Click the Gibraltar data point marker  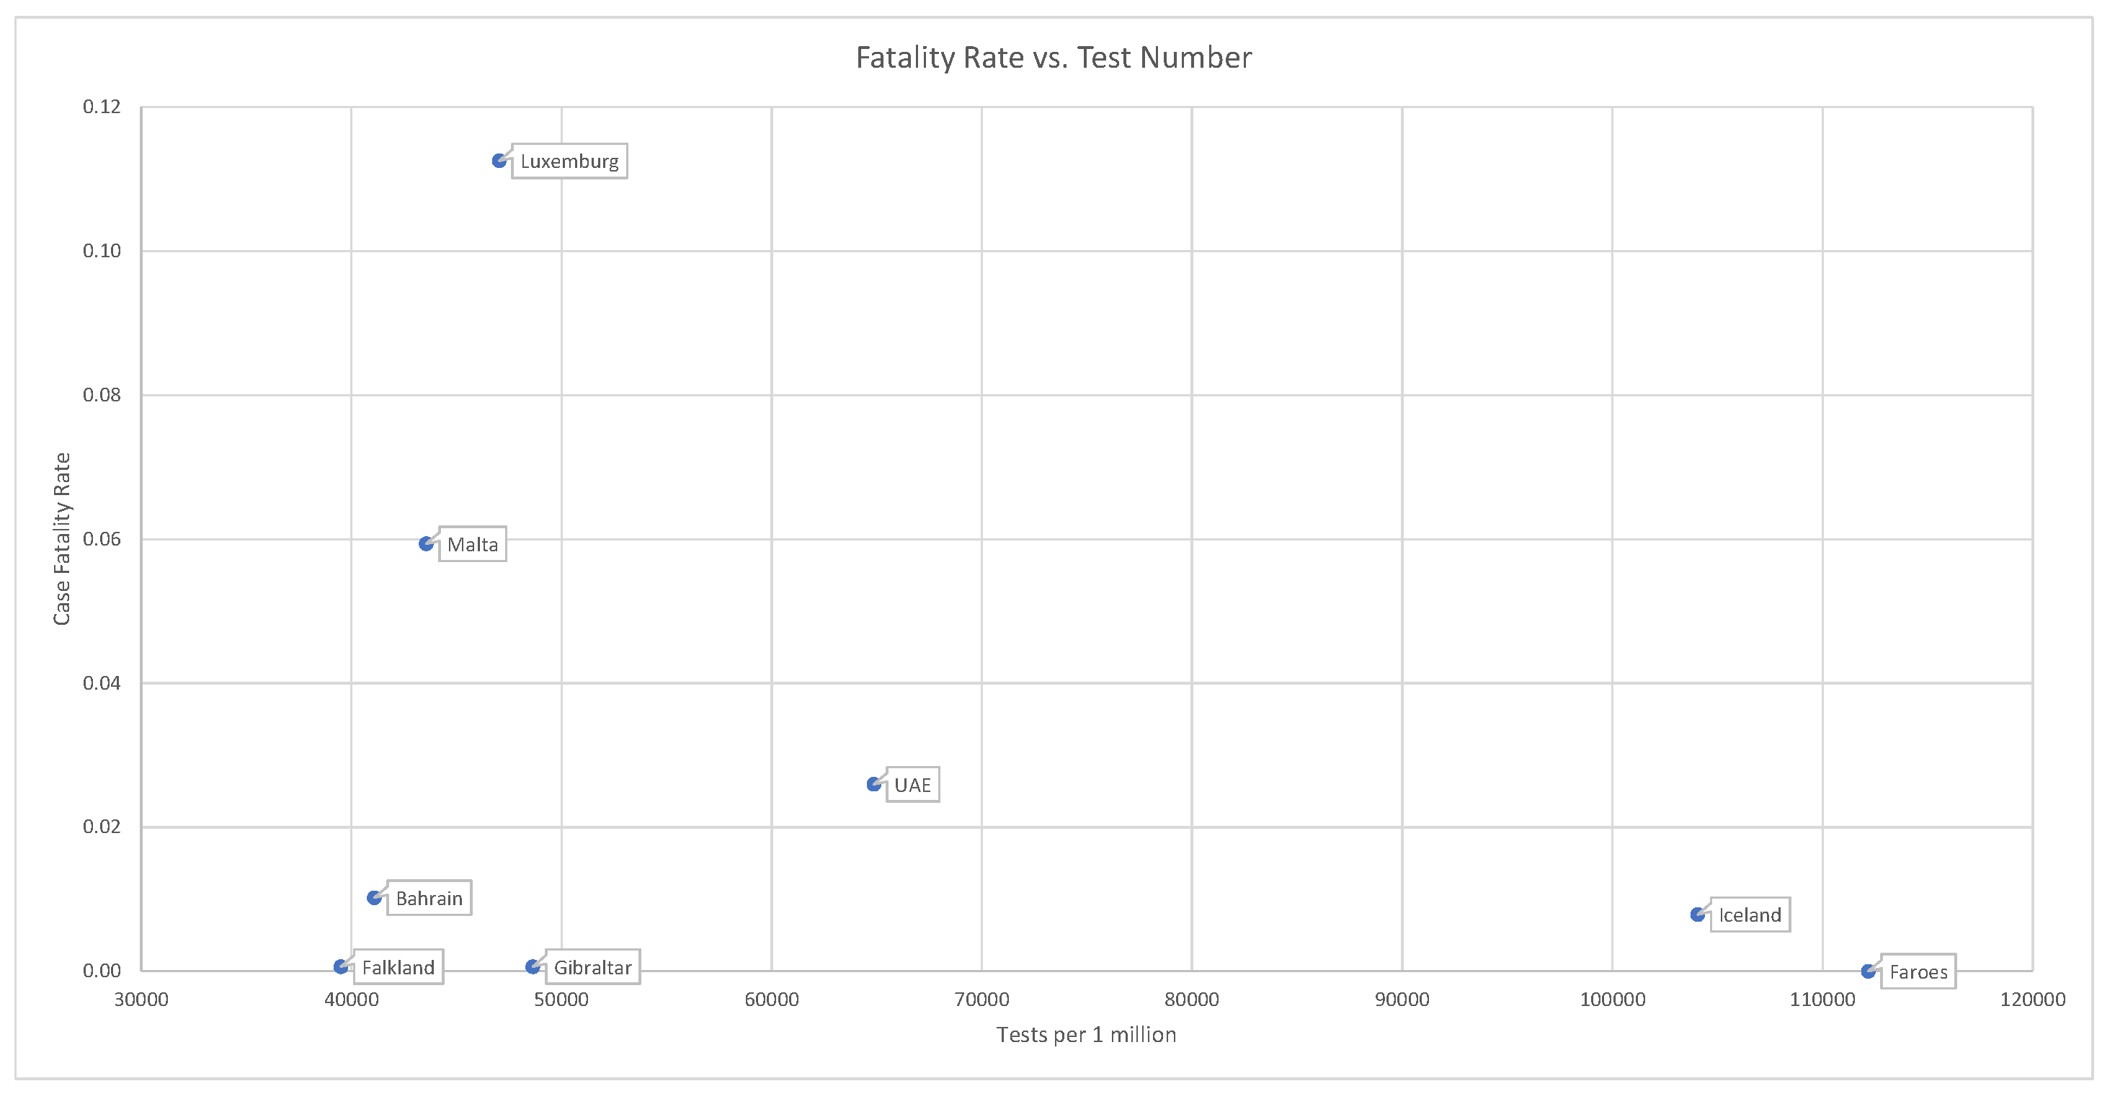click(x=532, y=966)
